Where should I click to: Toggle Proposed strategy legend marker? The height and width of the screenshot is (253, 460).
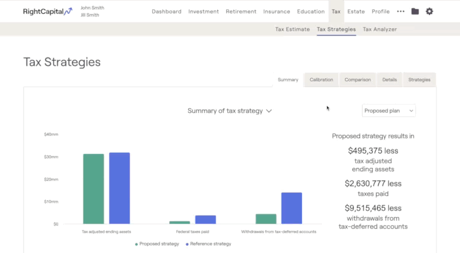point(136,244)
